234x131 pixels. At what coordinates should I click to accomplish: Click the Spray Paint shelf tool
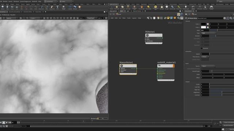(52, 7)
